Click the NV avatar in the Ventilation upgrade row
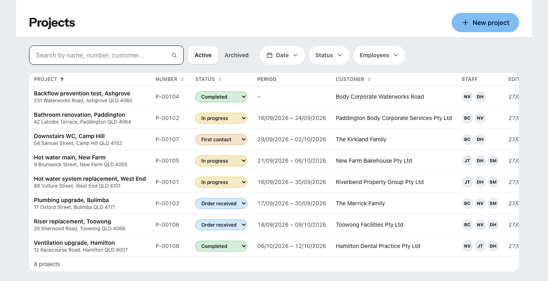 click(x=467, y=246)
